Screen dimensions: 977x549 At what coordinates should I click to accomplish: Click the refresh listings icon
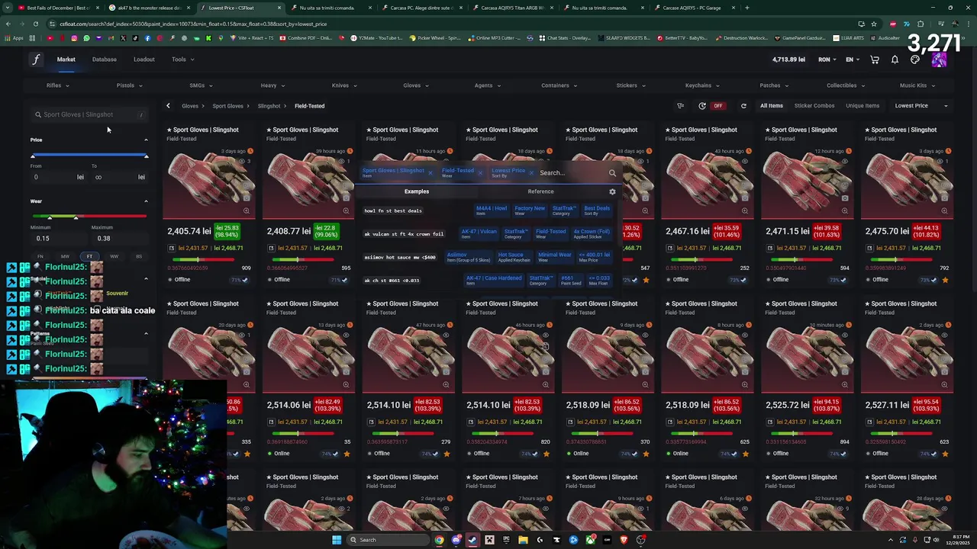pyautogui.click(x=743, y=106)
